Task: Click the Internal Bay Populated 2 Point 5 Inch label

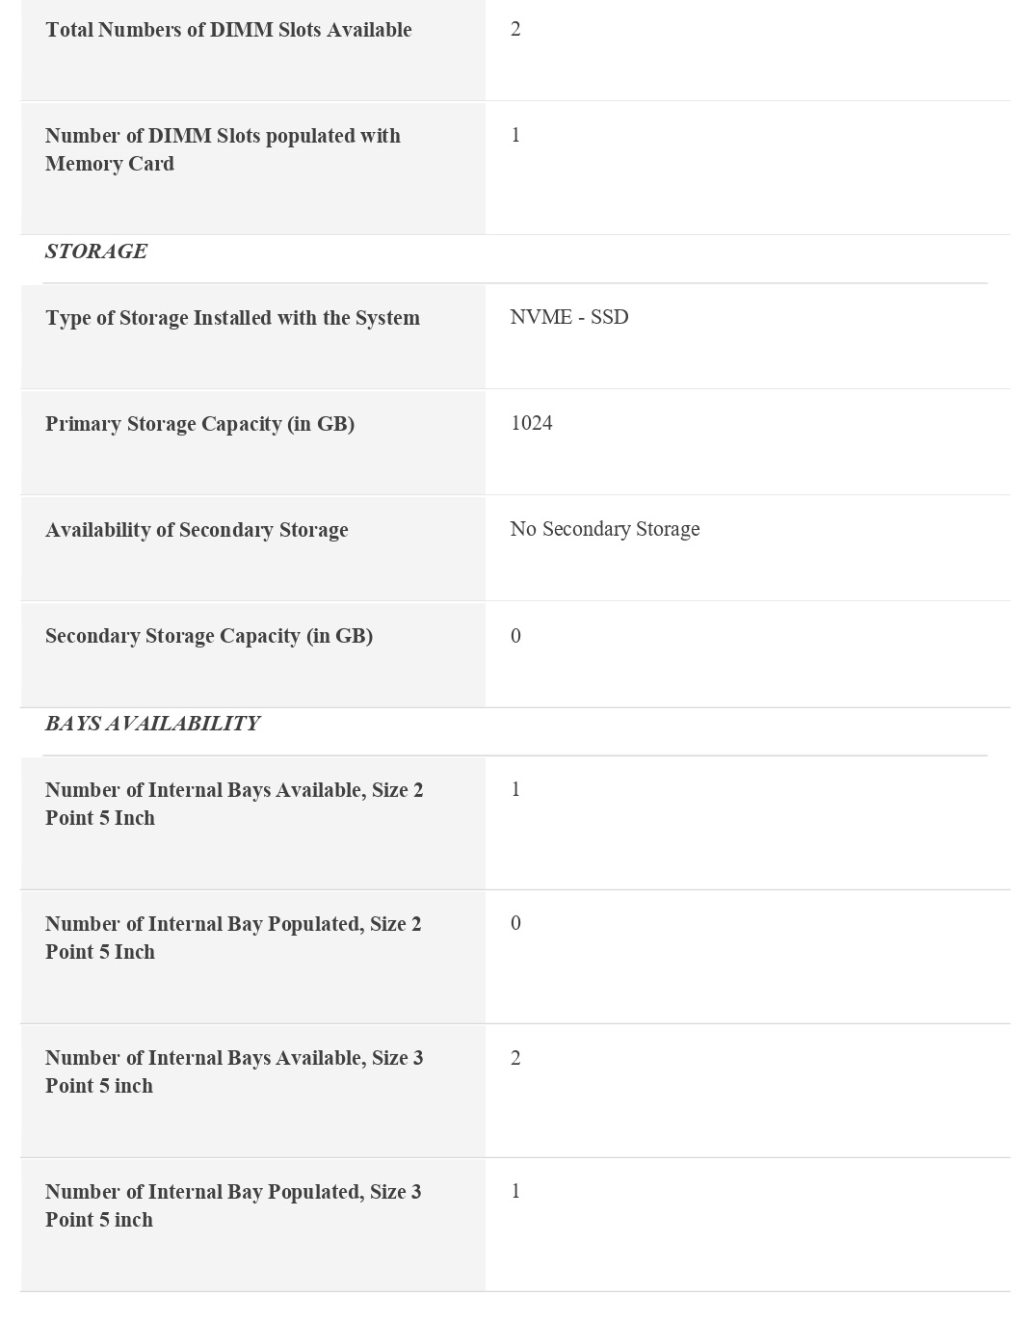Action: (233, 938)
